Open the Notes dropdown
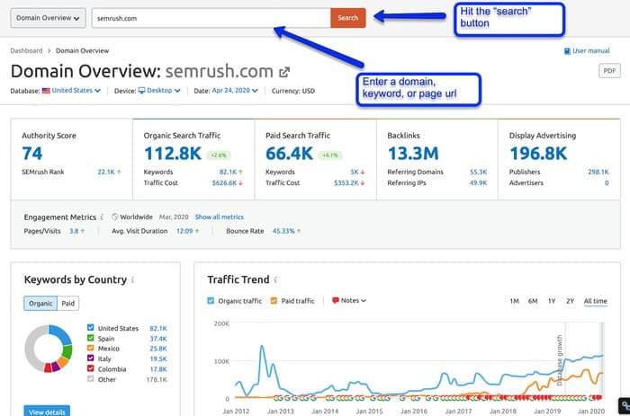 349,300
